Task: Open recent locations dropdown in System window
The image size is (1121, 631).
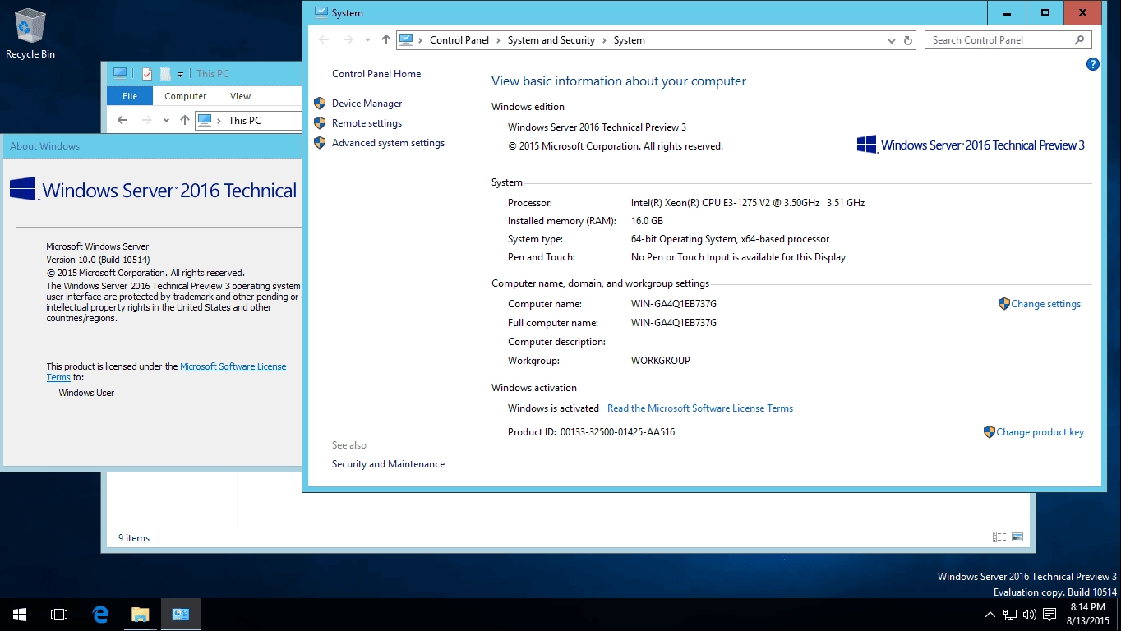Action: [367, 40]
